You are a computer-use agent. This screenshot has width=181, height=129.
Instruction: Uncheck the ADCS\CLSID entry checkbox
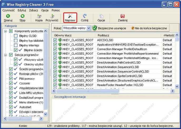(x=55, y=40)
